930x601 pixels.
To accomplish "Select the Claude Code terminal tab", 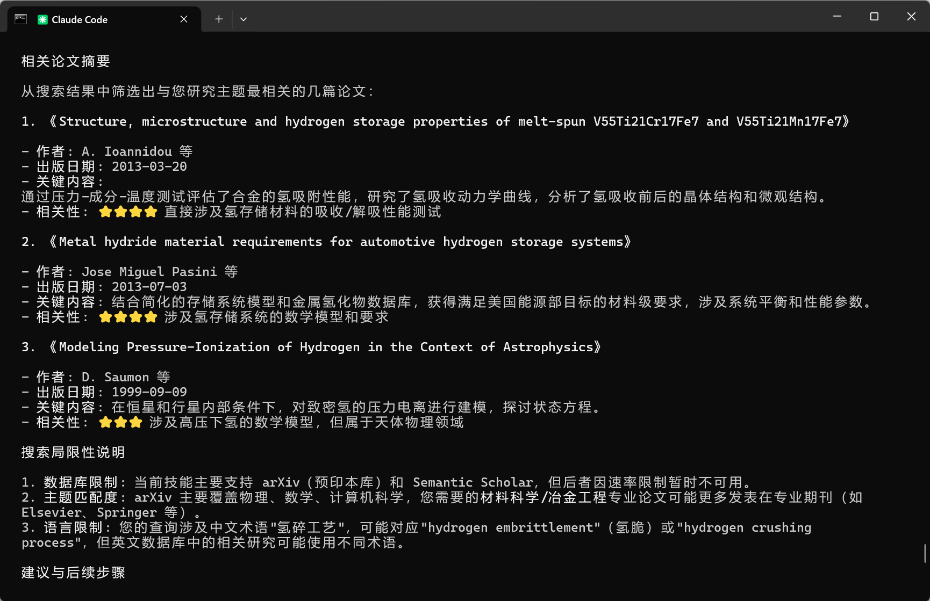I will pyautogui.click(x=104, y=19).
